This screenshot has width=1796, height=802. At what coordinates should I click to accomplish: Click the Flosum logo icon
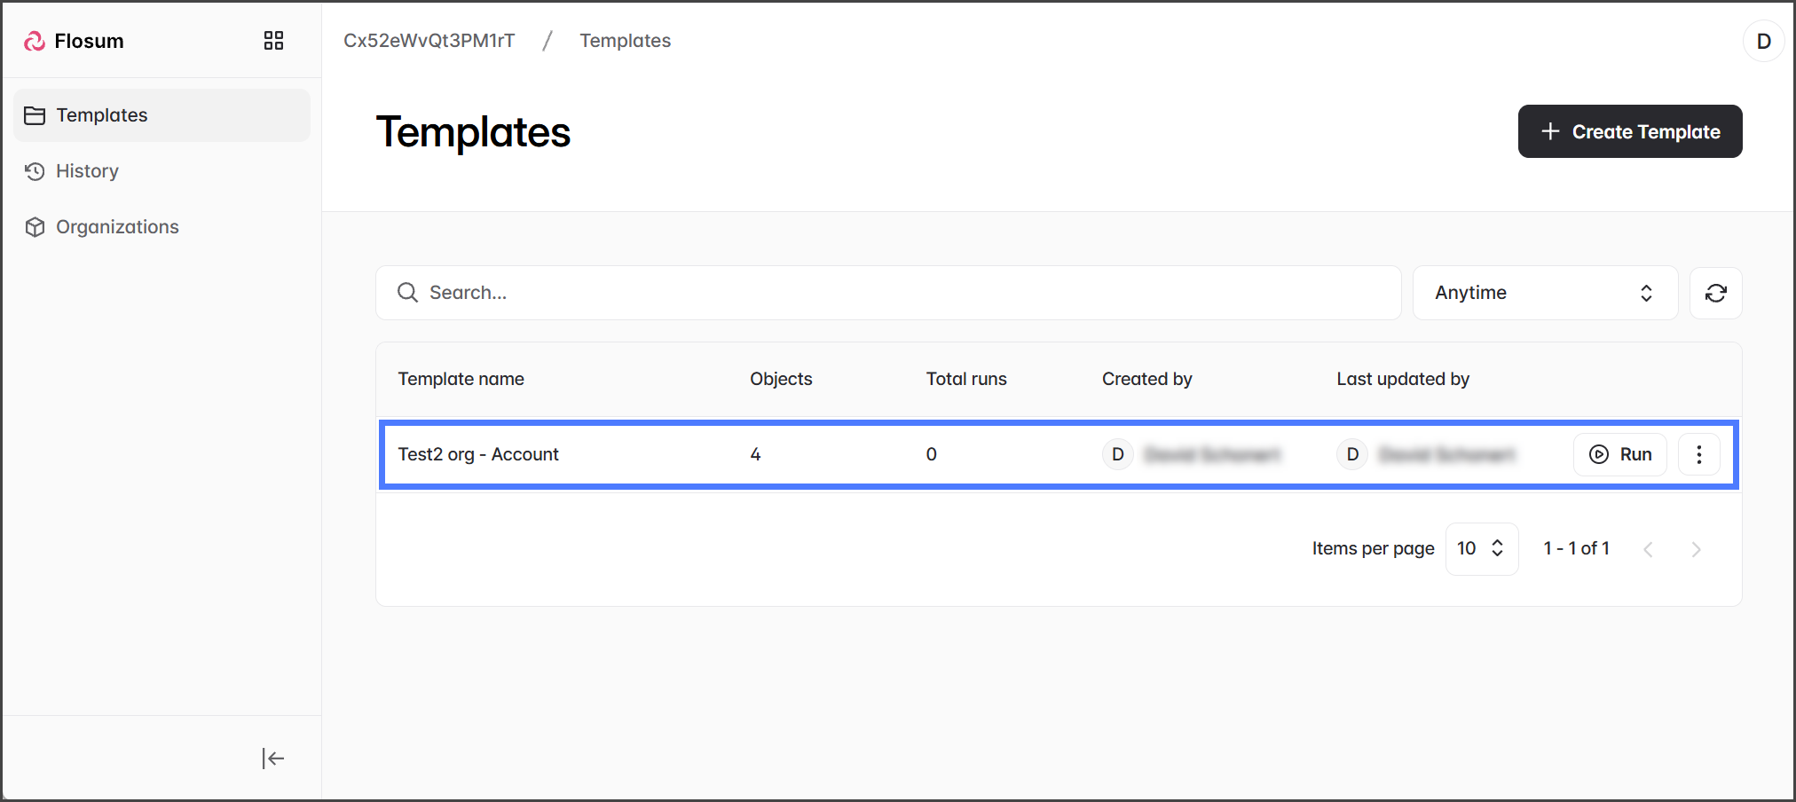tap(35, 41)
